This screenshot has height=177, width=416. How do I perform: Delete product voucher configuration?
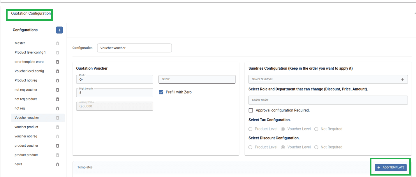coord(57,146)
